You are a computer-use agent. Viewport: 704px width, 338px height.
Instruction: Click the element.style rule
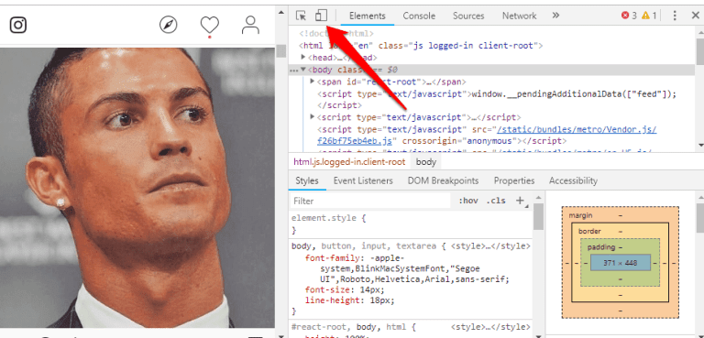329,218
